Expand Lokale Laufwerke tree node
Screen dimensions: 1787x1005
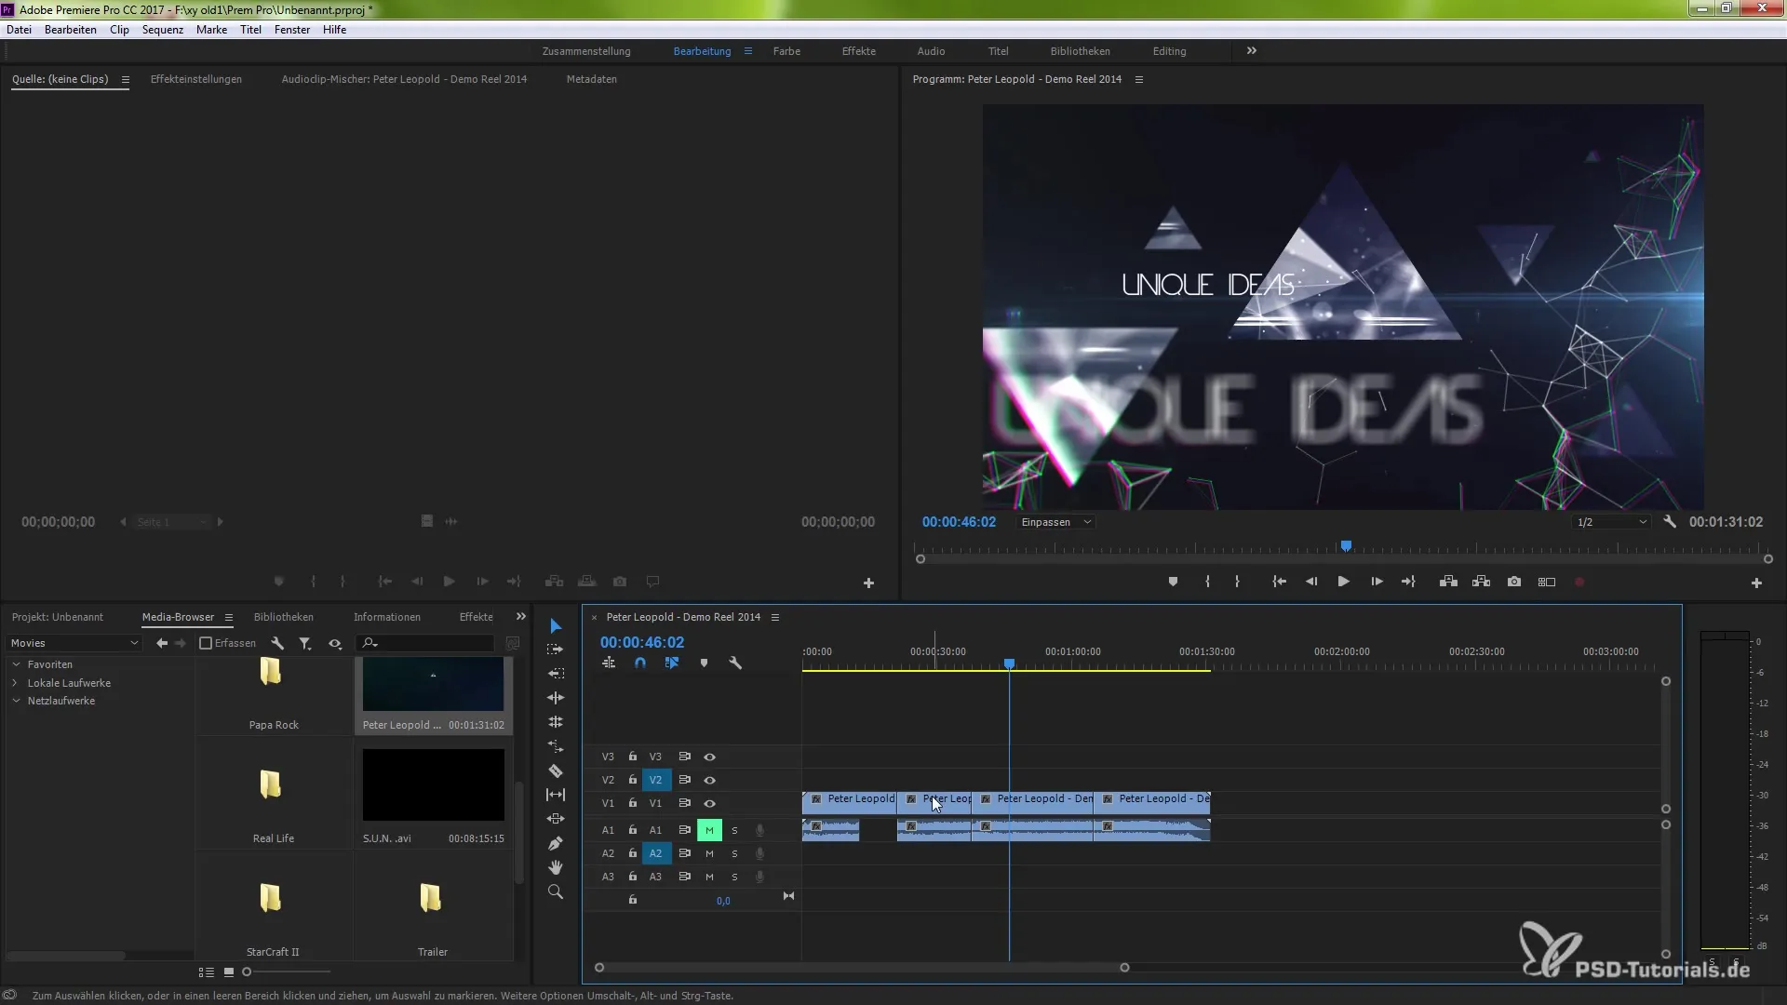[x=16, y=683]
